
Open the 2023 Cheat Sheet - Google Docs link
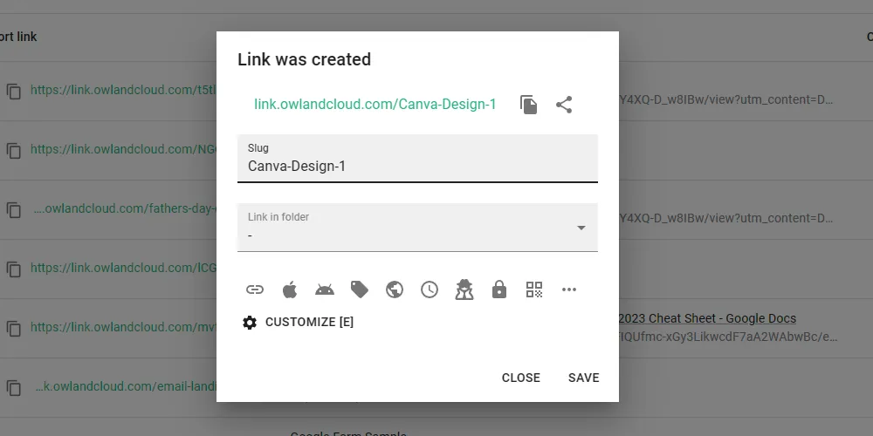pyautogui.click(x=707, y=318)
